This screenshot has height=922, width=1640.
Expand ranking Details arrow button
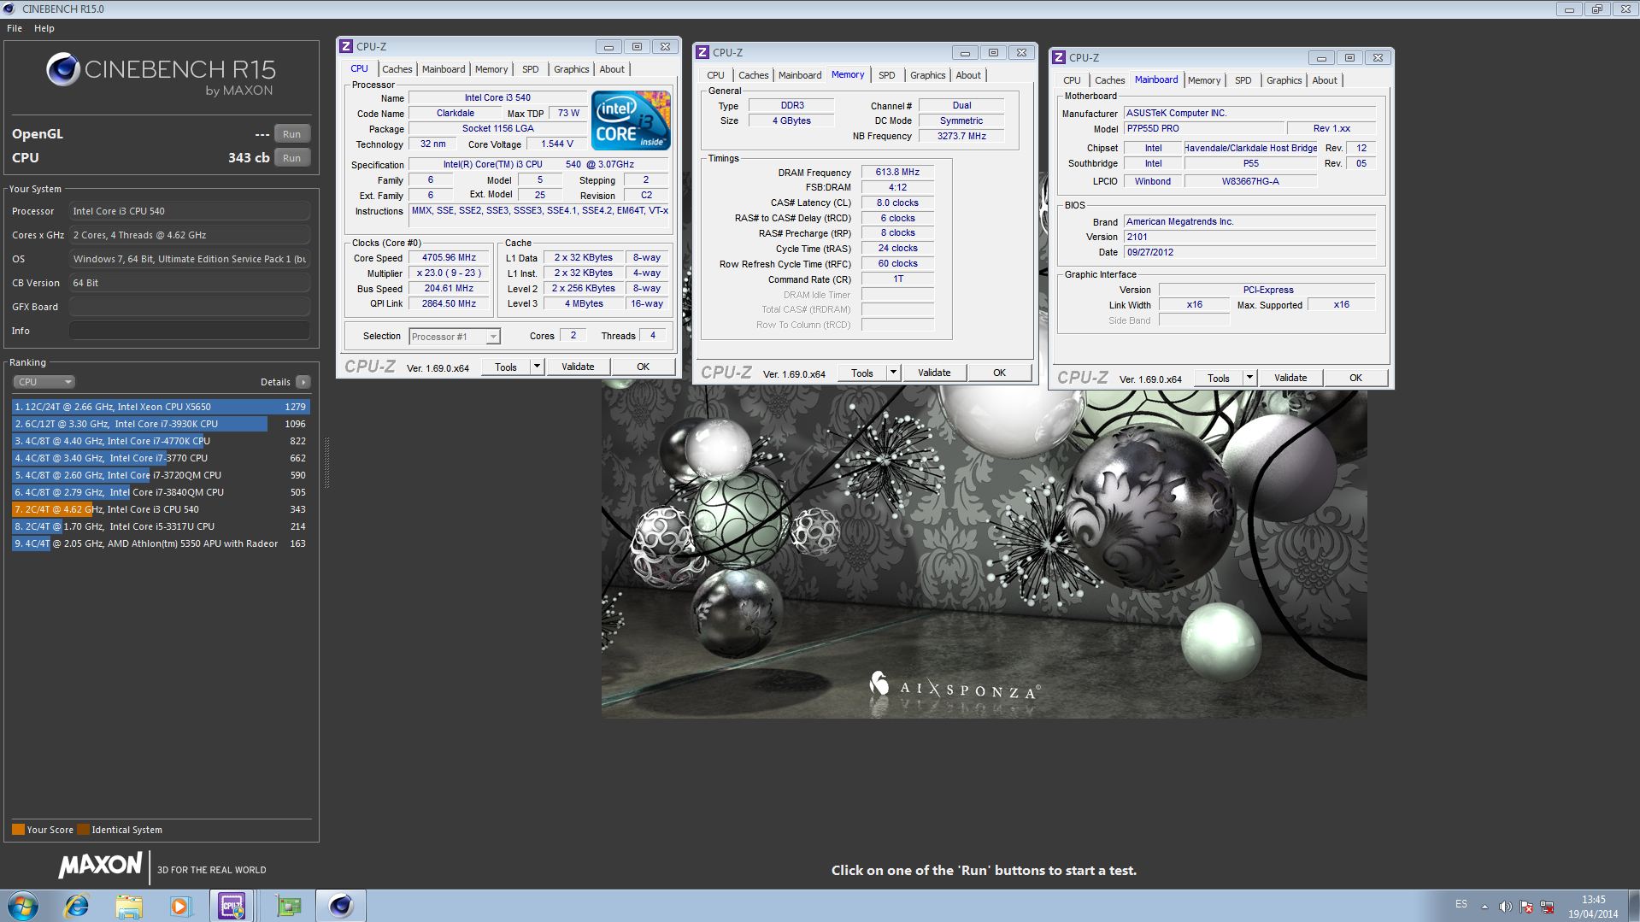click(303, 382)
